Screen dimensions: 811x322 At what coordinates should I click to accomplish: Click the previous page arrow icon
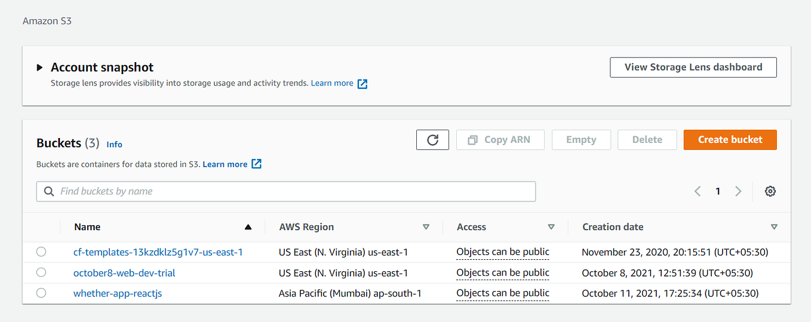(698, 191)
